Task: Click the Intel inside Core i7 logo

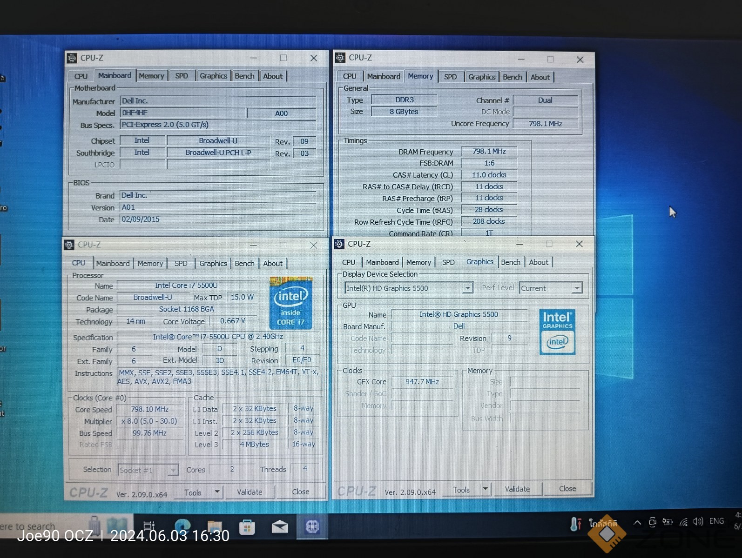Action: pyautogui.click(x=291, y=303)
